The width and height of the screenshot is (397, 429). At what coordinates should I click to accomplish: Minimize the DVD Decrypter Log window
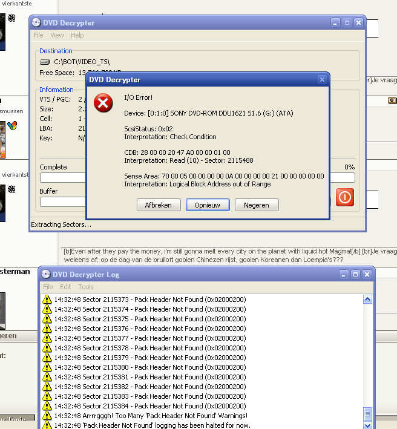pyautogui.click(x=344, y=274)
